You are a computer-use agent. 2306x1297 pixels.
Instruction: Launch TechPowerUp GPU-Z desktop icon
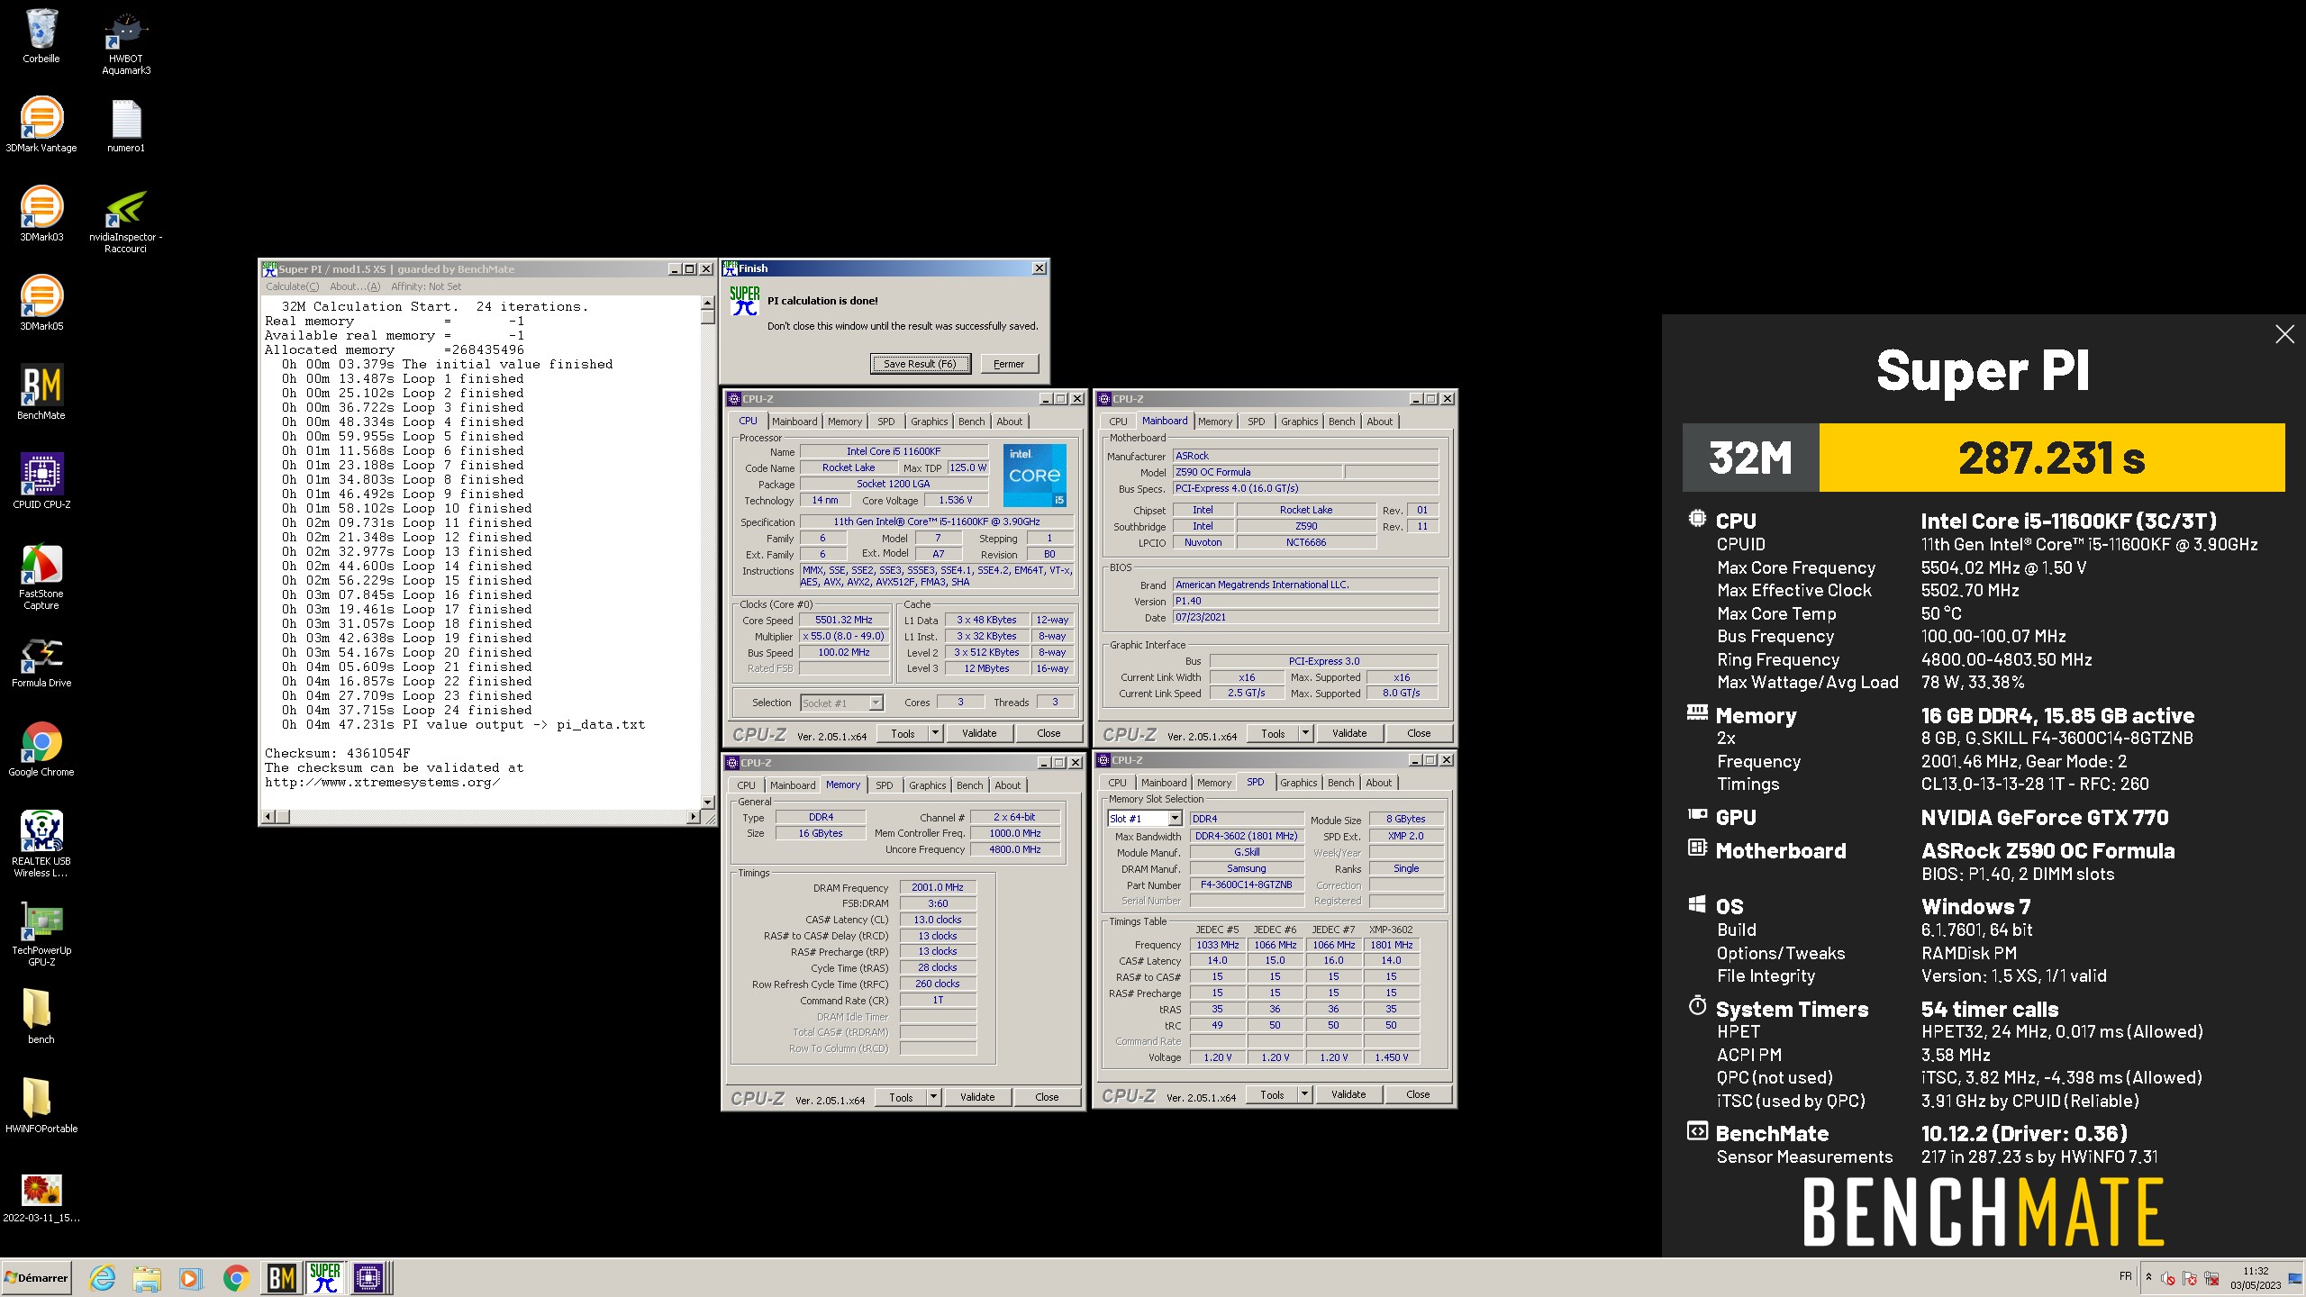(x=41, y=933)
